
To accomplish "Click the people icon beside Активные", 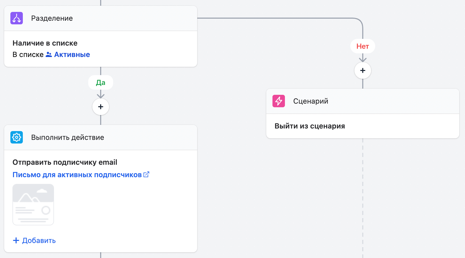I will coord(49,54).
